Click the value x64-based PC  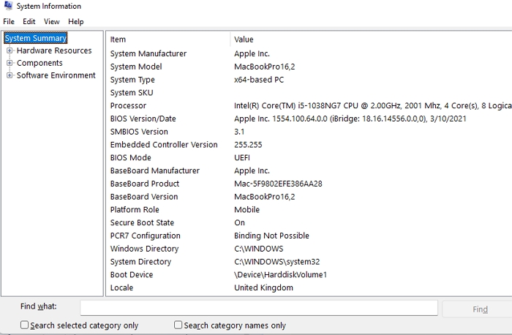259,80
